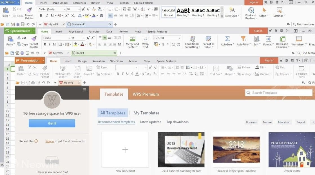Click the Writer font color button
This screenshot has height=175, width=315.
pyautogui.click(x=93, y=16)
